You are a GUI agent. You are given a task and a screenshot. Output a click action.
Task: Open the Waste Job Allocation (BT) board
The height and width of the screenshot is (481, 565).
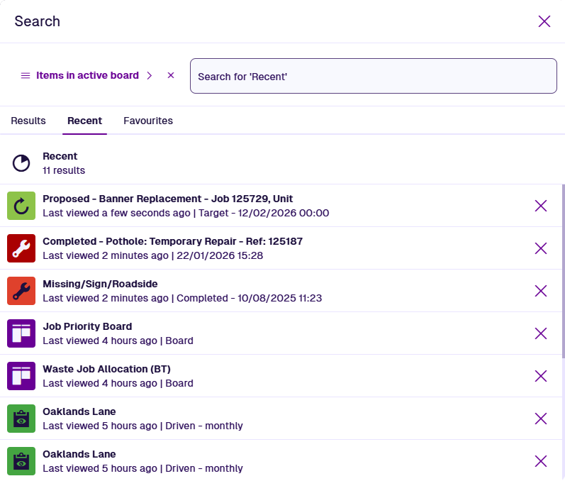point(106,369)
